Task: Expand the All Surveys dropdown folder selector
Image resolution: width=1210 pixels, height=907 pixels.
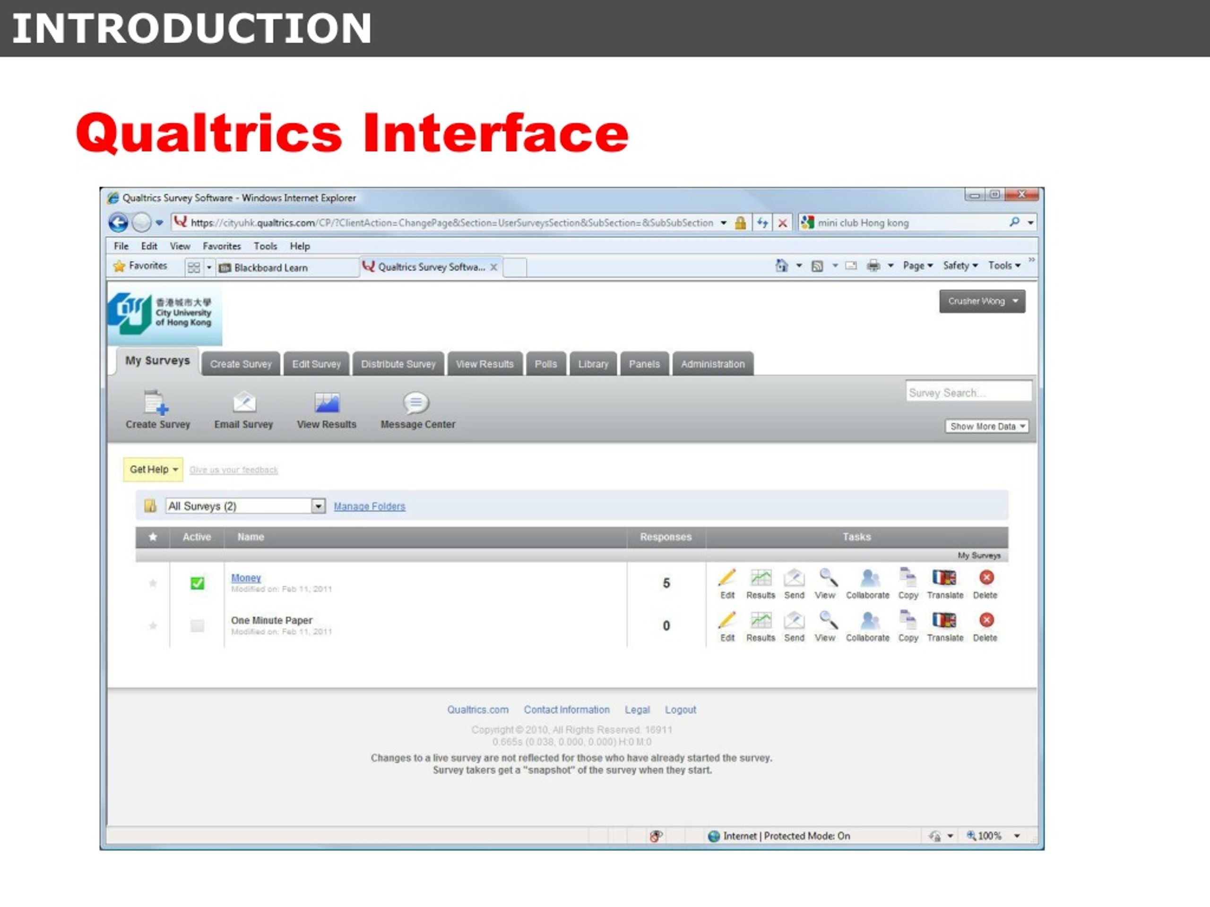Action: (319, 506)
